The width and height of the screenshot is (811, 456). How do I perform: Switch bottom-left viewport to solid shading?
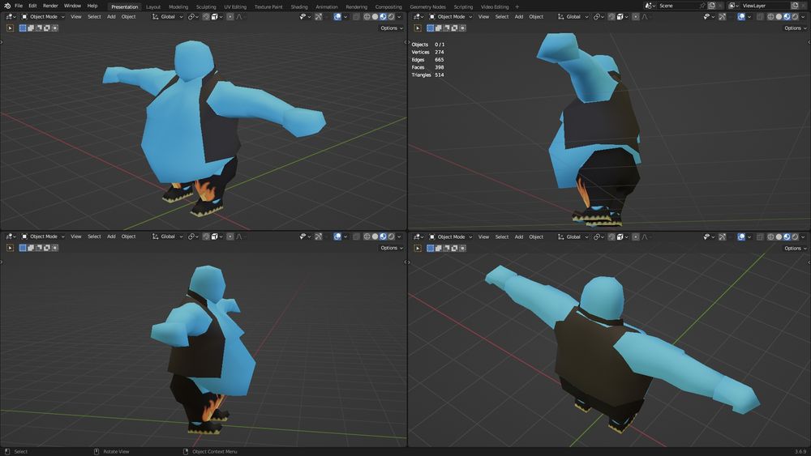[x=375, y=237]
